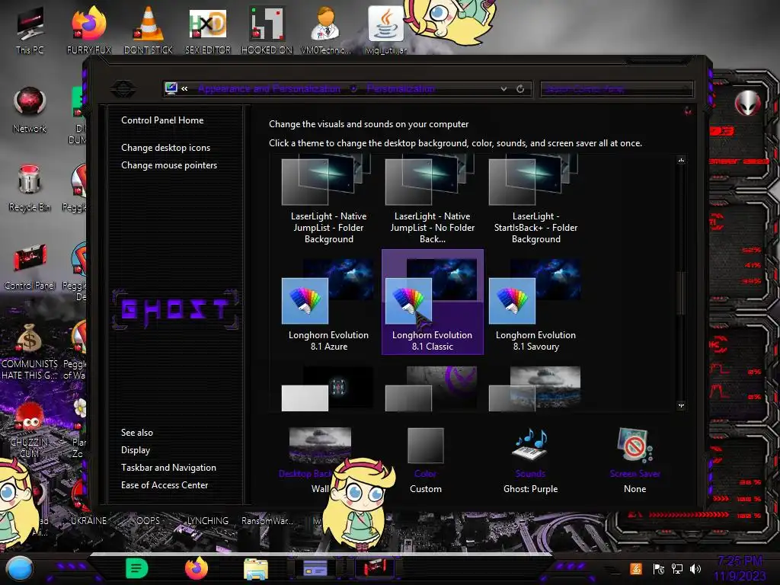Open the Display link
This screenshot has height=585, width=780.
pos(136,450)
